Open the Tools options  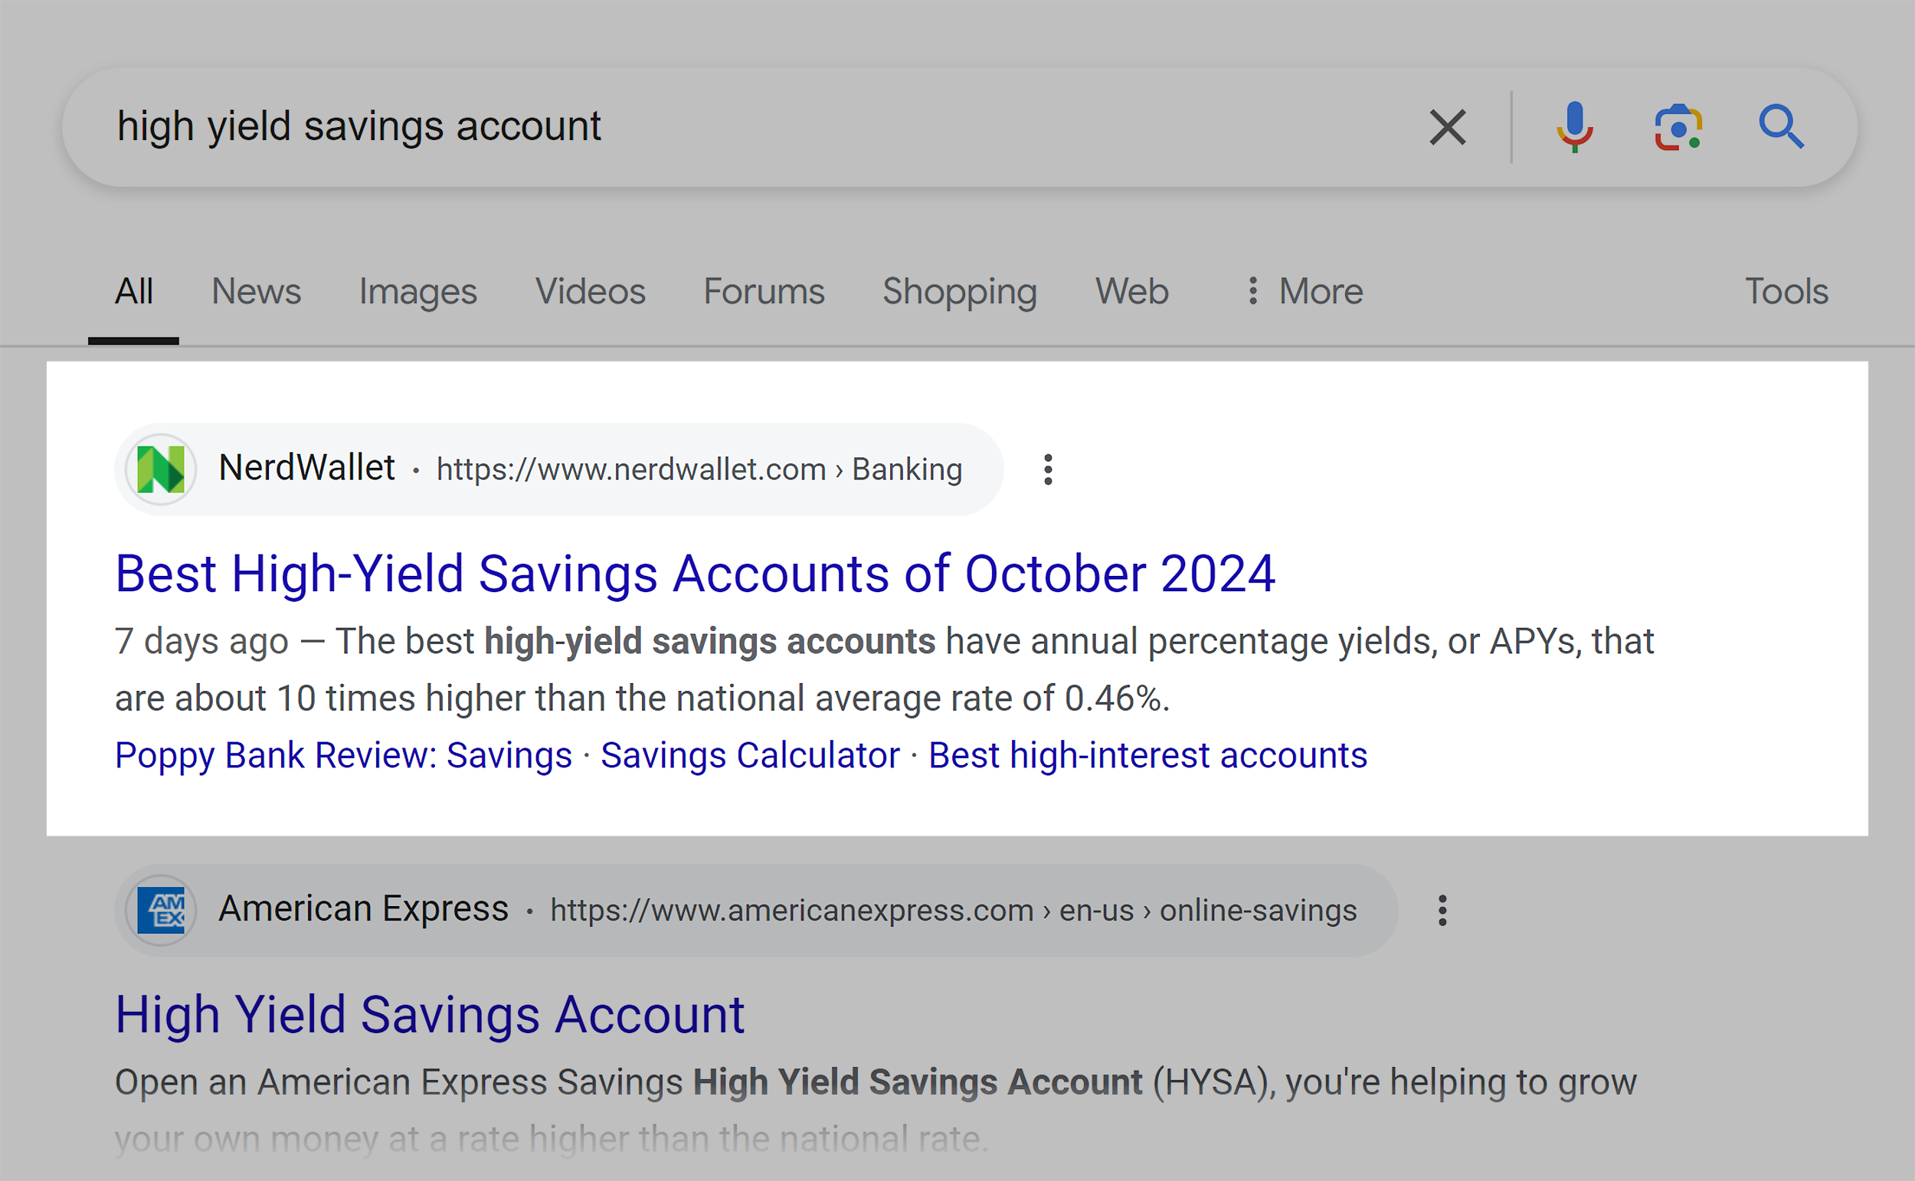1788,290
